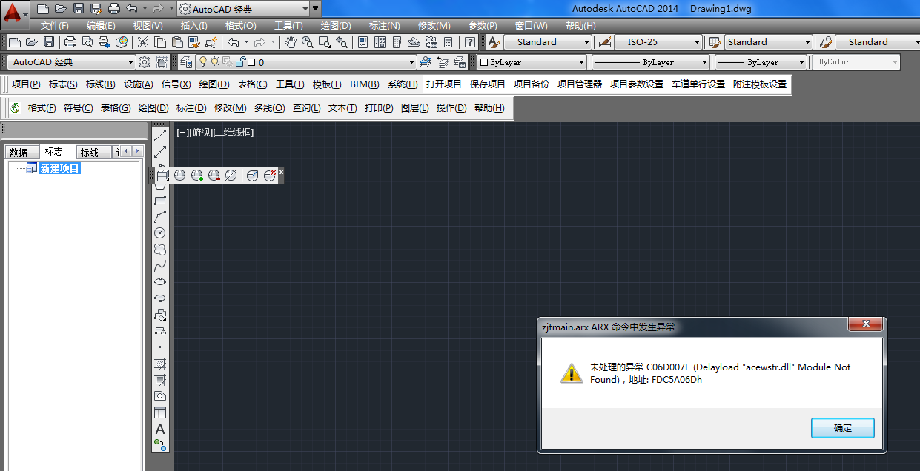
Task: Open the QuickCalc calculator
Action: (x=449, y=42)
